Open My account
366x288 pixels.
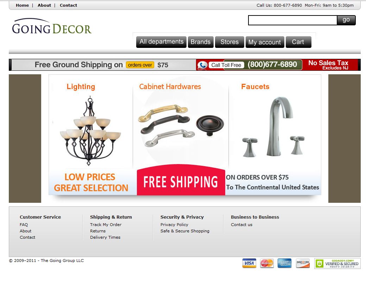pyautogui.click(x=265, y=42)
